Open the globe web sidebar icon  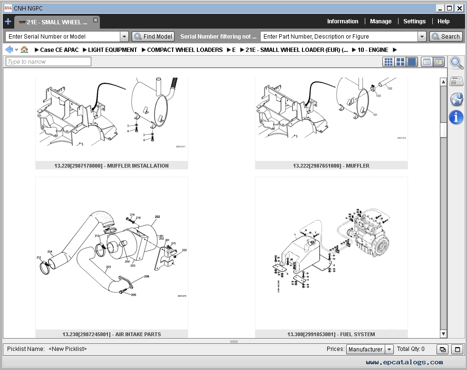pos(456,99)
